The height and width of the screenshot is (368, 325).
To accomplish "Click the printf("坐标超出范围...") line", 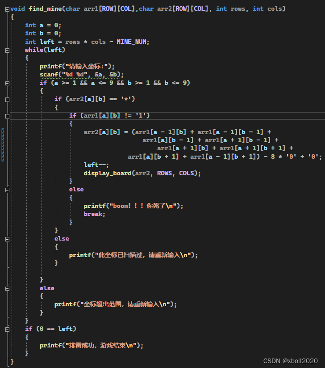I will coord(116,305).
